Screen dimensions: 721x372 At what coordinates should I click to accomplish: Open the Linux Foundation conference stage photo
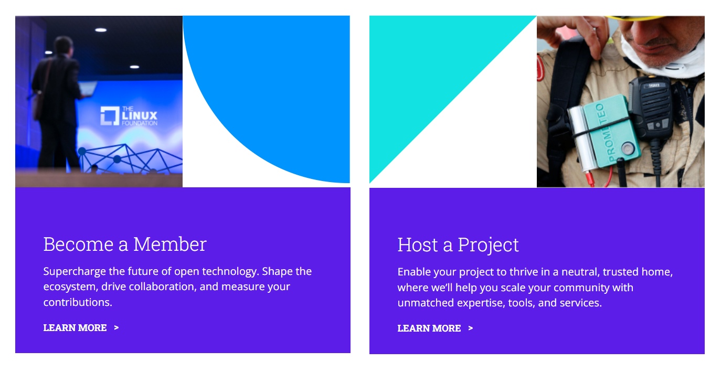[x=99, y=101]
